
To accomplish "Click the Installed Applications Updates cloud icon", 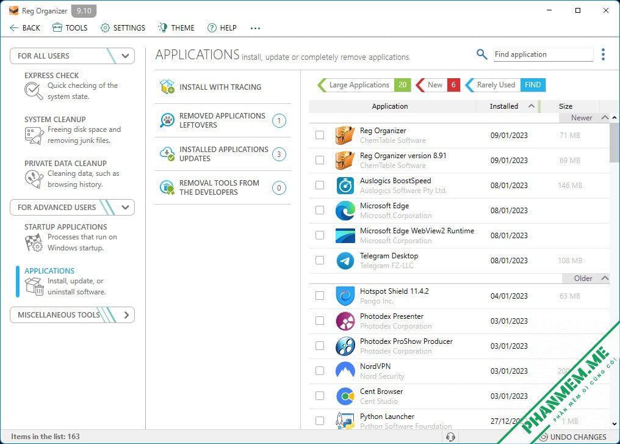I will [x=167, y=154].
